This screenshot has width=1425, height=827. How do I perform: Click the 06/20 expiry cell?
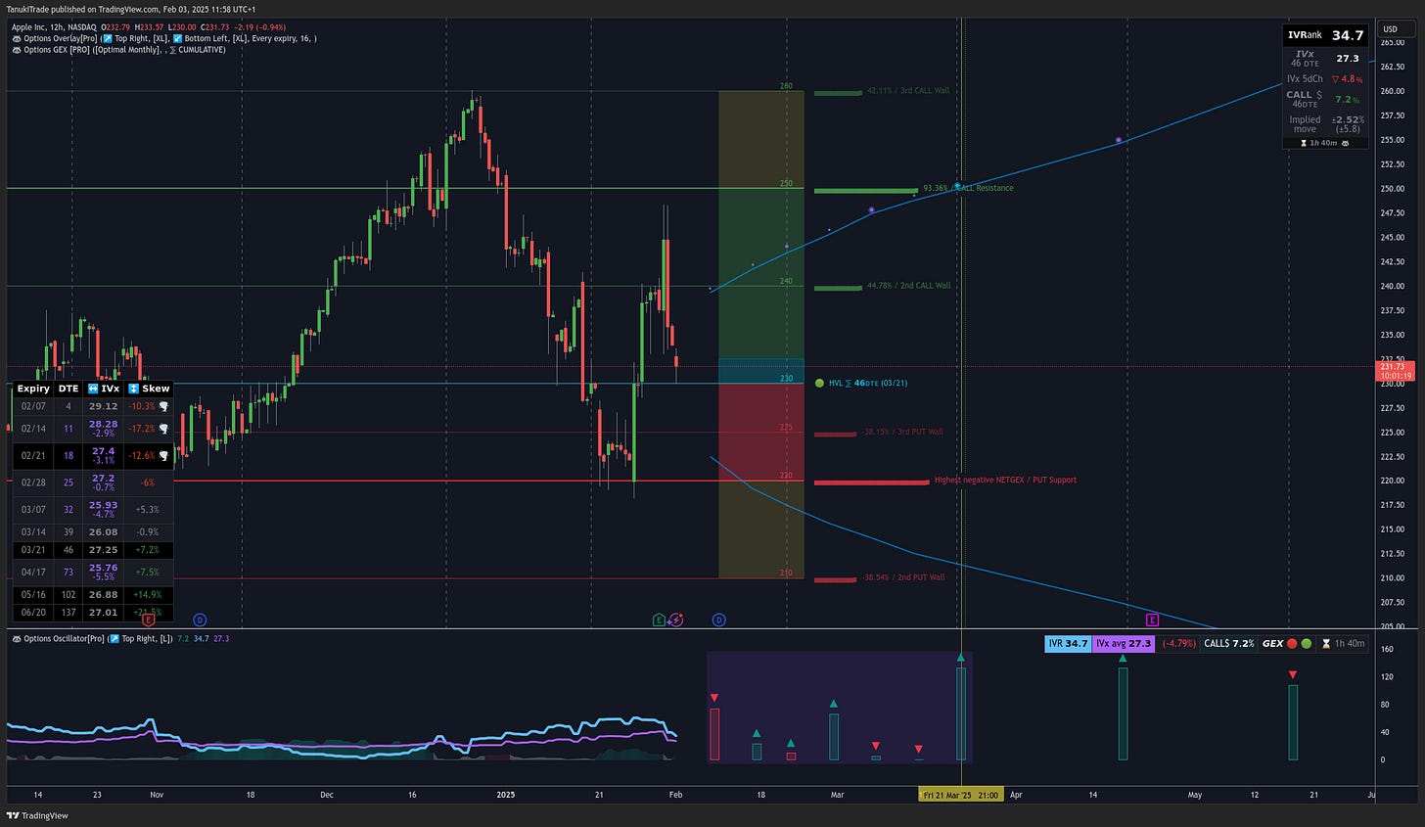click(33, 613)
